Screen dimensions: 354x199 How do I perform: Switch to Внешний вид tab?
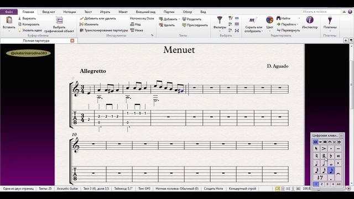click(x=145, y=12)
